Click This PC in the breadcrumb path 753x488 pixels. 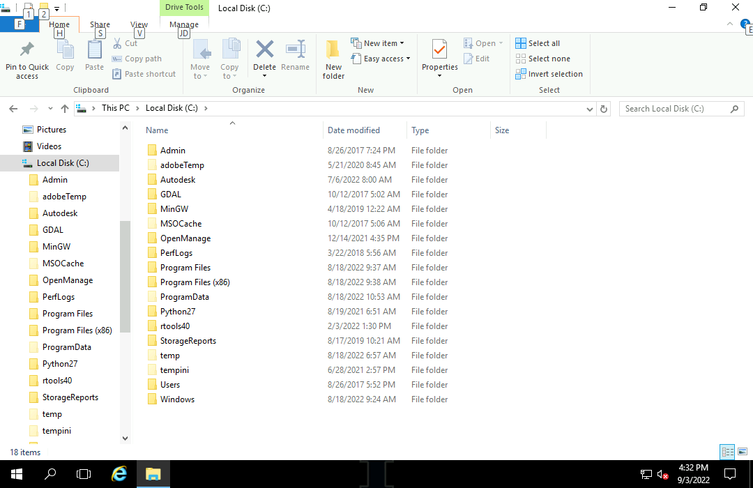pyautogui.click(x=115, y=108)
